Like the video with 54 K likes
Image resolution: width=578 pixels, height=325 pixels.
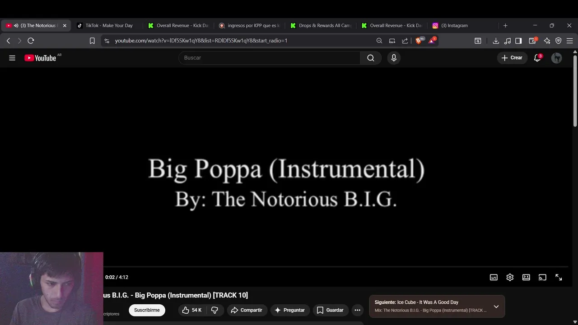pos(192,310)
